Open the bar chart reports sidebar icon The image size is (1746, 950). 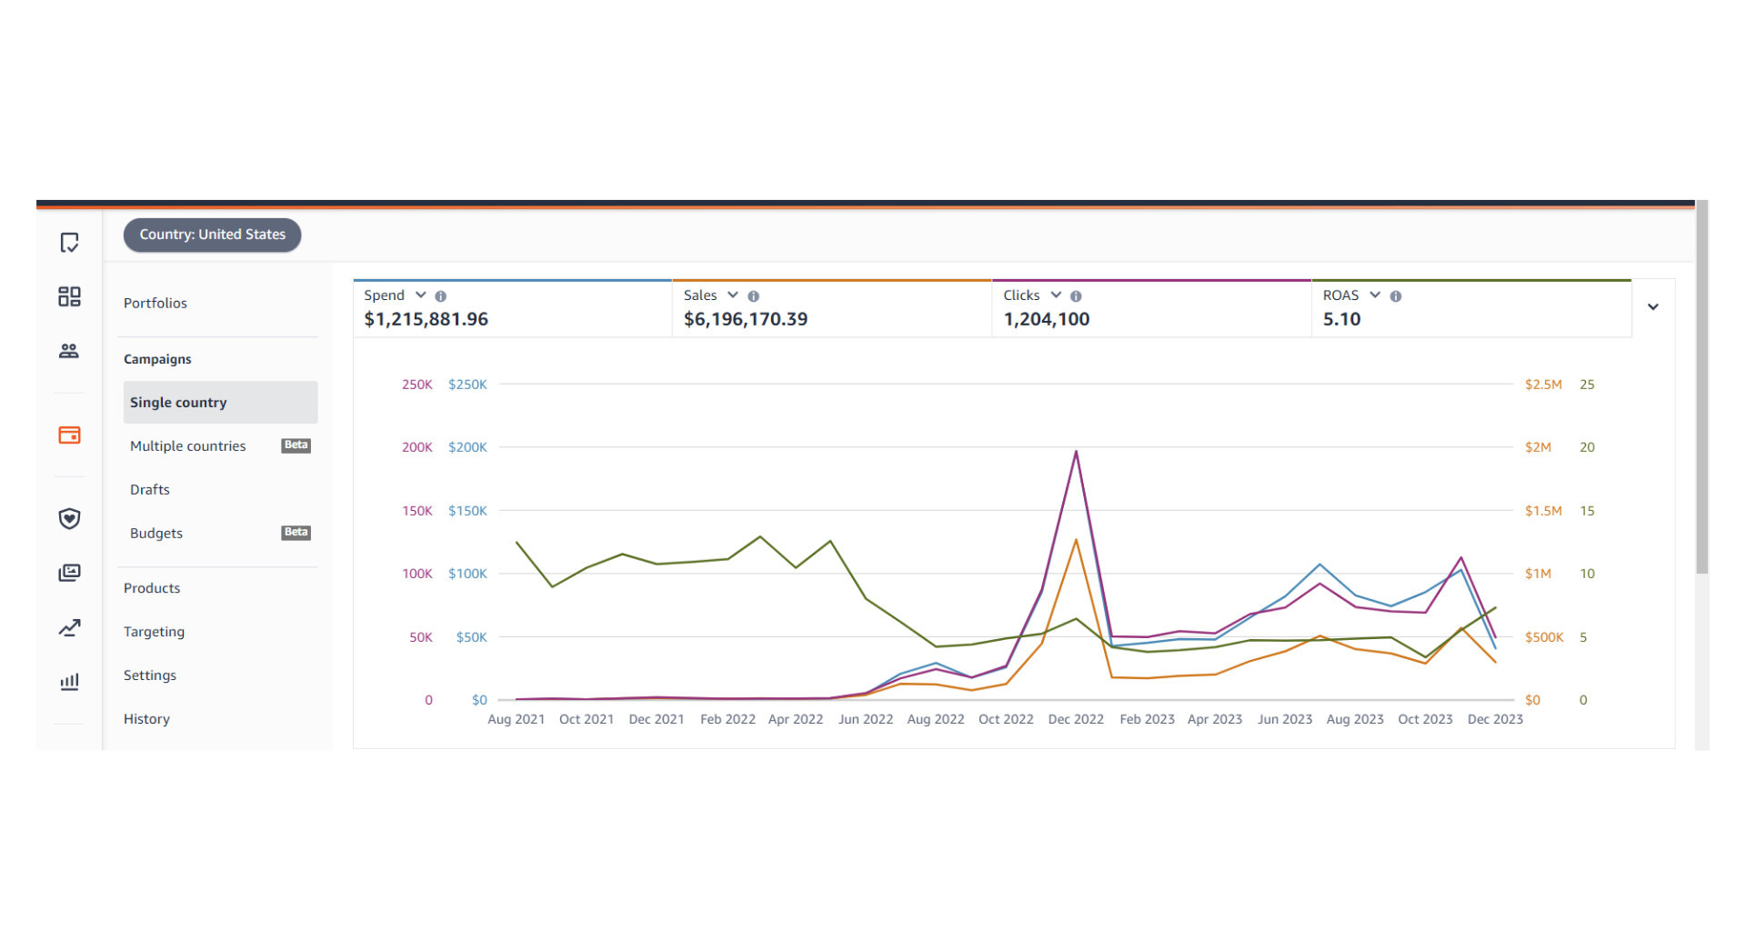coord(69,682)
